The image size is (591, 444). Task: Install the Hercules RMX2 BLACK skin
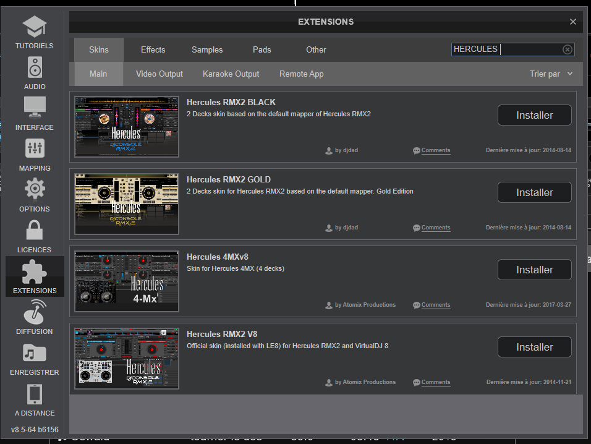(x=534, y=115)
